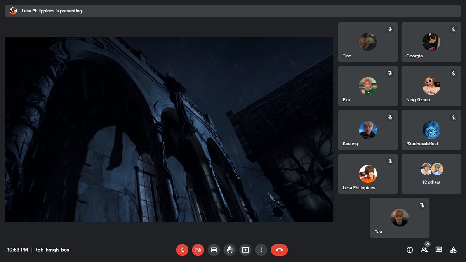
Task: Select Georgia's participant tile
Action: [431, 42]
